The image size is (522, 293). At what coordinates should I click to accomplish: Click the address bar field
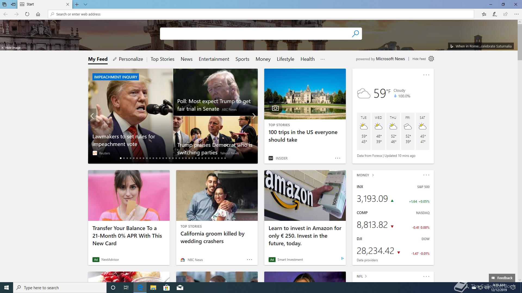[x=261, y=14]
